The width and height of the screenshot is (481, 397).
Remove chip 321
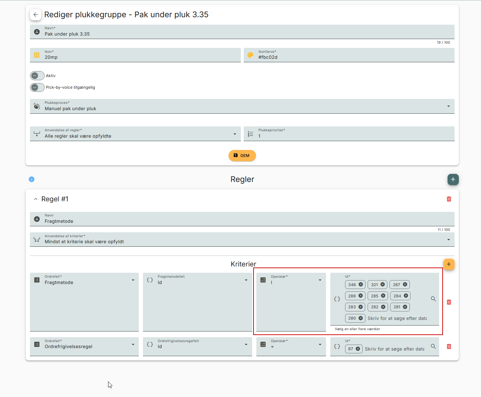tap(382, 284)
